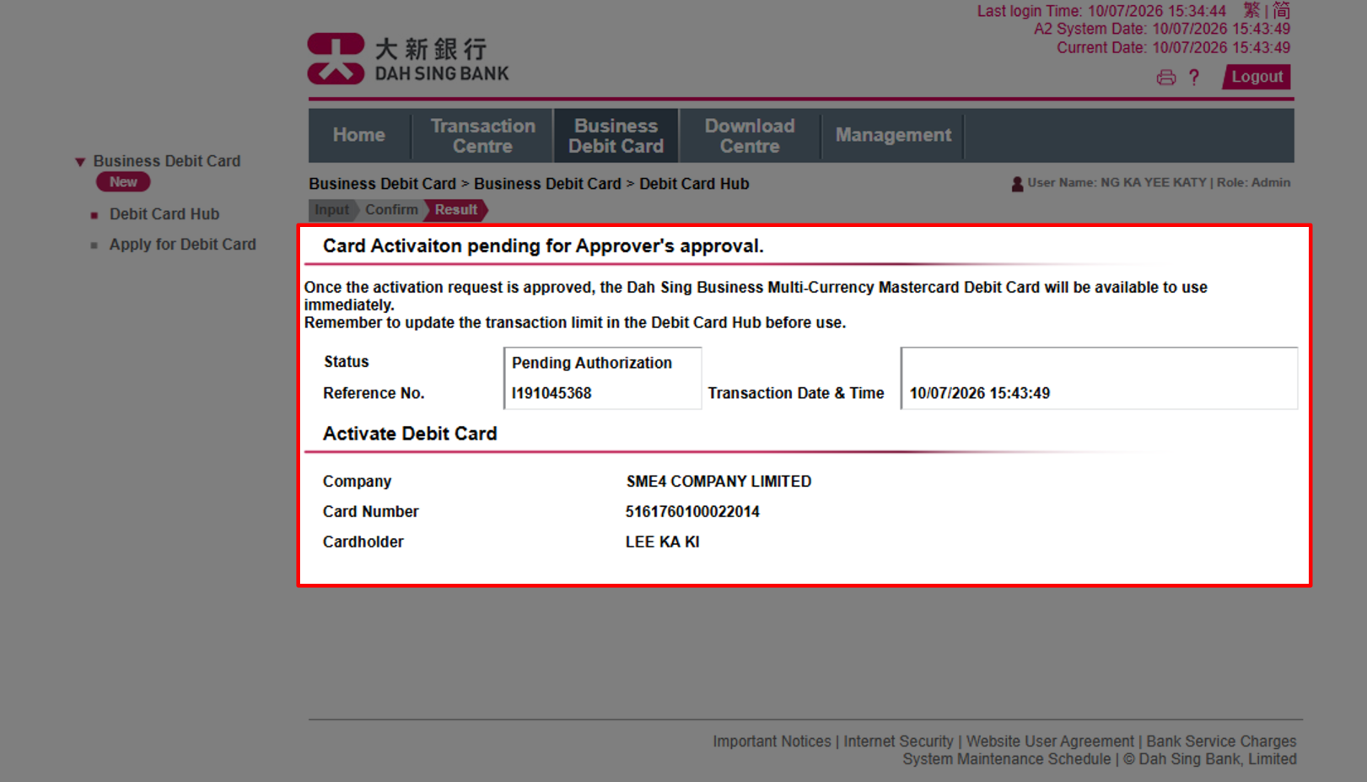Open the Transaction Centre tab
Viewport: 1367px width, 782px height.
[482, 135]
